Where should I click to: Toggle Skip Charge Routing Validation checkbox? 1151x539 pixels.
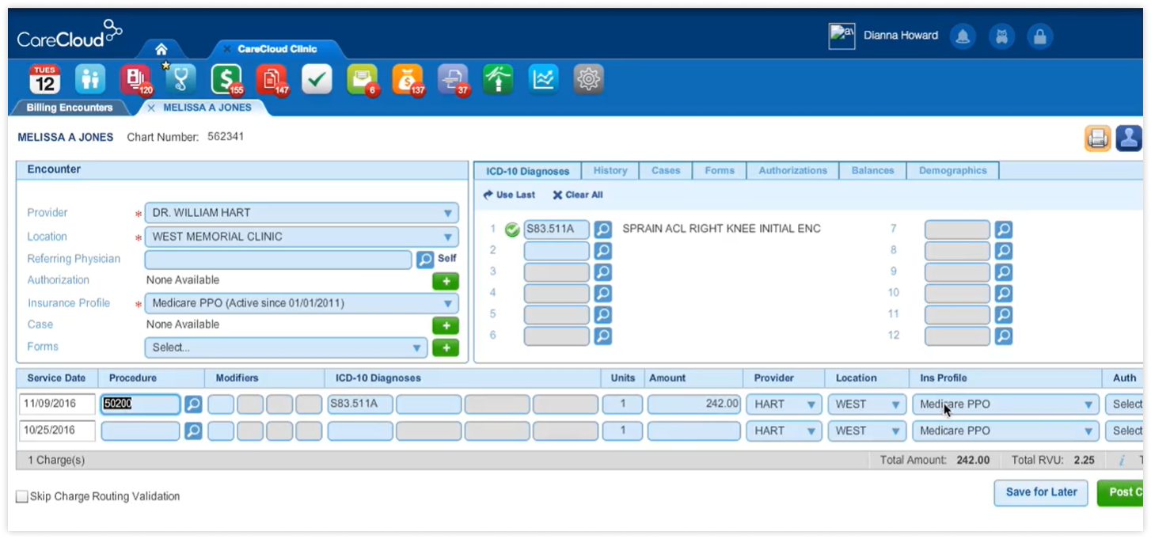pos(22,497)
